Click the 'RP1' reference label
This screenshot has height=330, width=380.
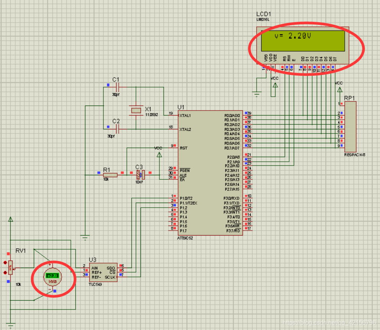pos(349,98)
